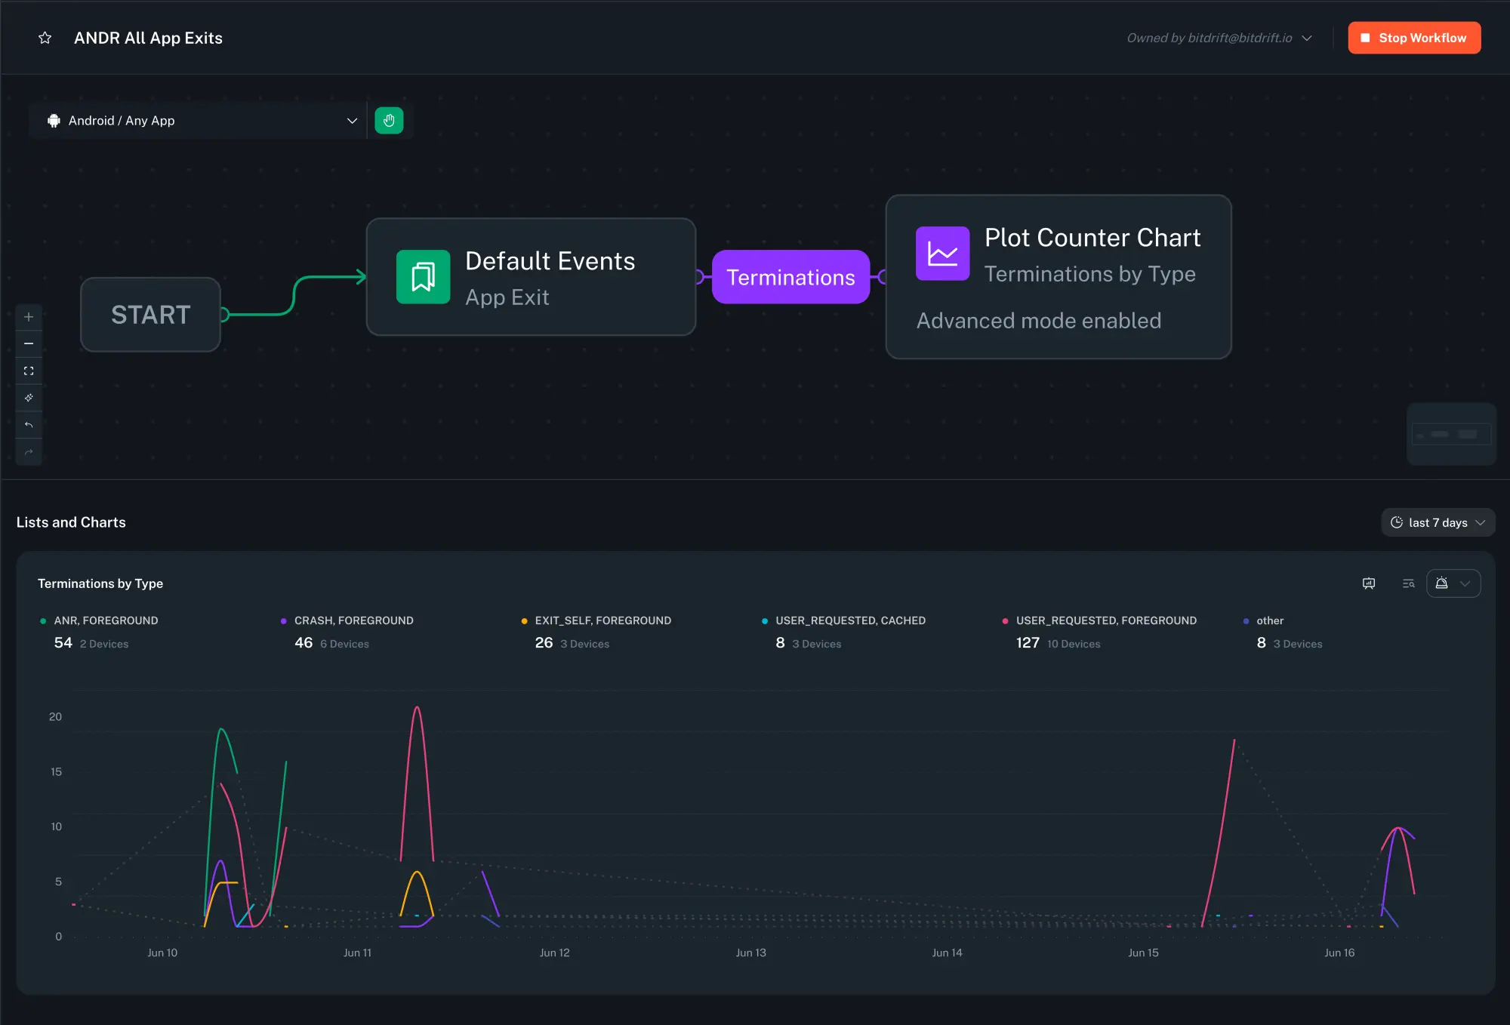Zoom out on the workflow canvas
Image resolution: width=1510 pixels, height=1025 pixels.
(x=29, y=344)
